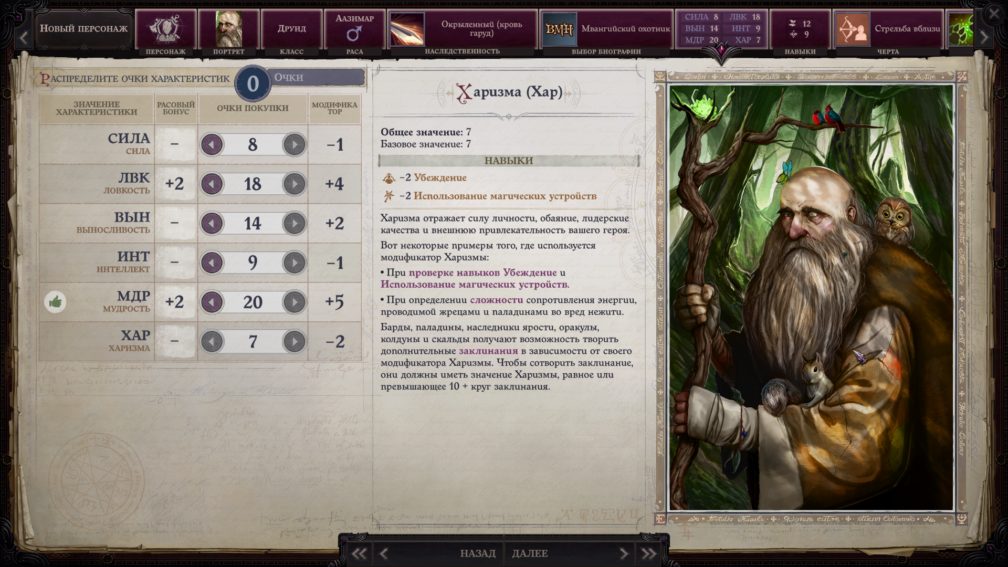
Task: Open the Убеждение skill link
Action: click(440, 177)
